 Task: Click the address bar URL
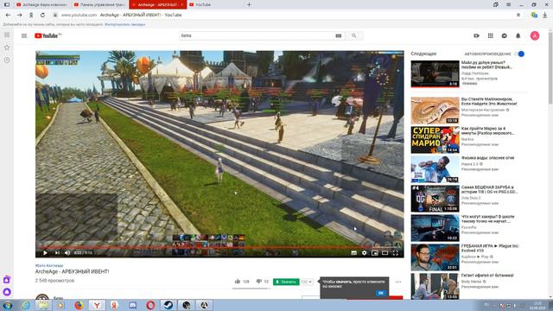tap(79, 15)
